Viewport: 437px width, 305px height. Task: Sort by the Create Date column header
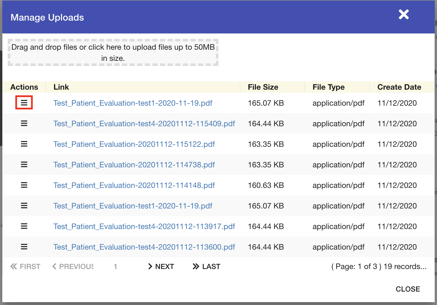point(399,87)
